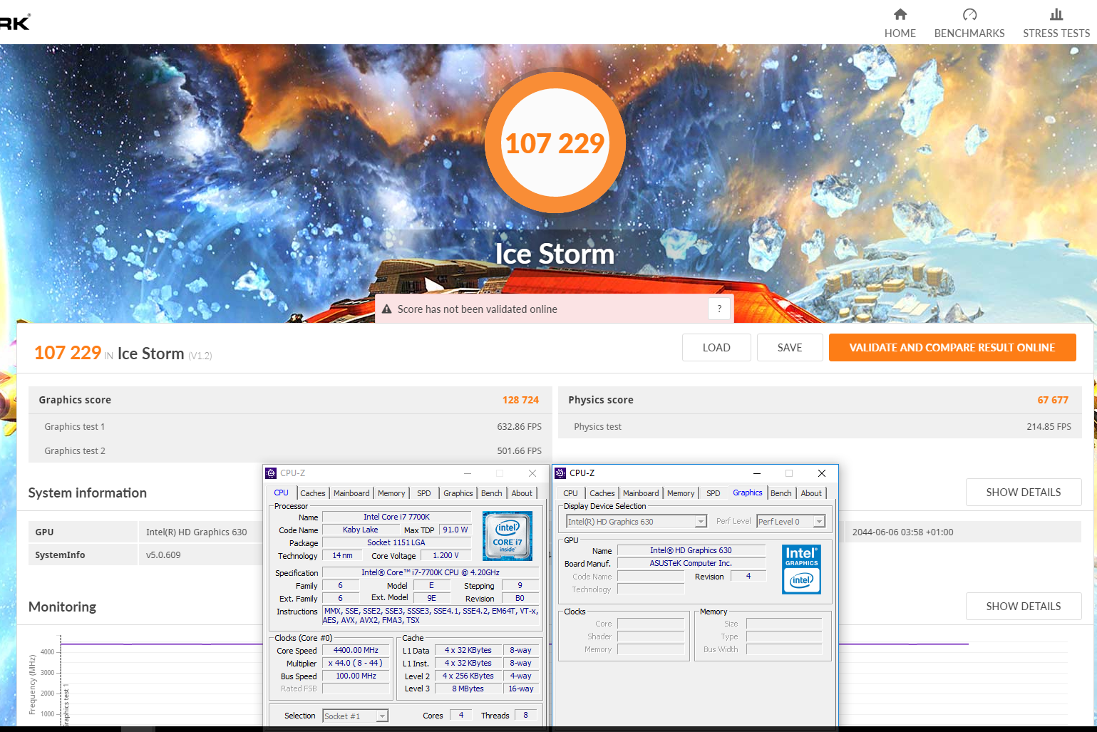Open the Memory tab in the left CPU-Z window
Image resolution: width=1097 pixels, height=732 pixels.
click(391, 493)
